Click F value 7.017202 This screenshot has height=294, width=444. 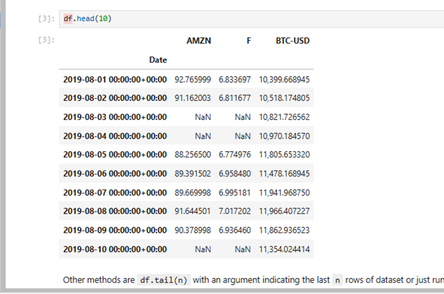(x=235, y=211)
